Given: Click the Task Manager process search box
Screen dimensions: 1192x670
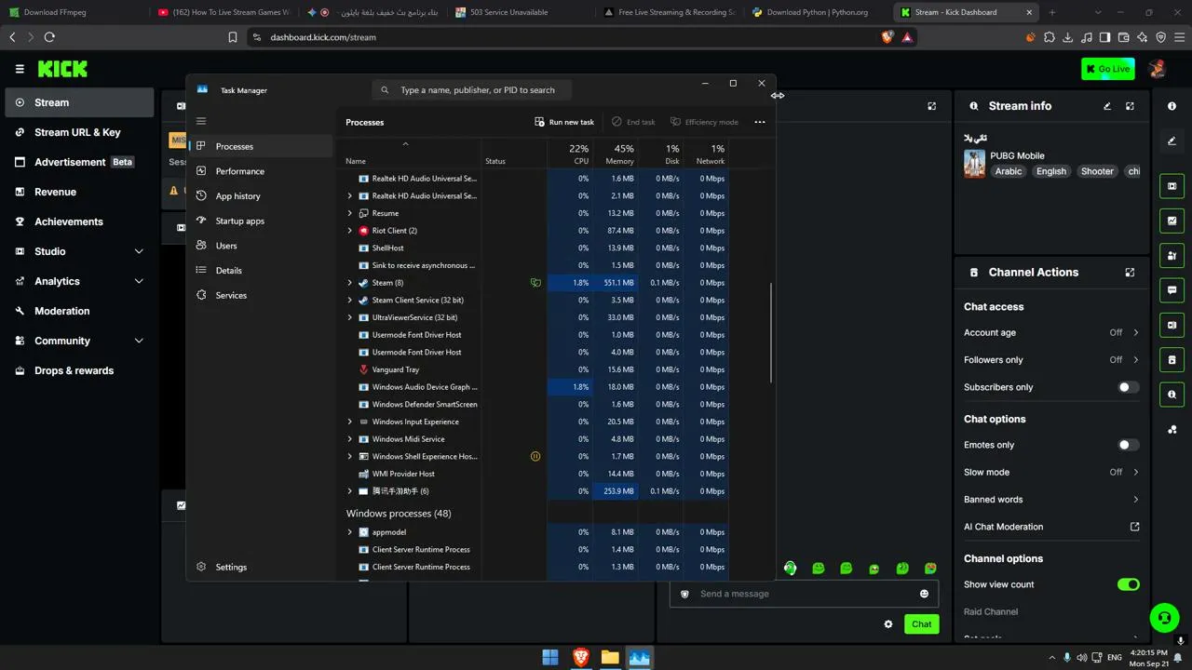Looking at the screenshot, I should click(x=472, y=90).
